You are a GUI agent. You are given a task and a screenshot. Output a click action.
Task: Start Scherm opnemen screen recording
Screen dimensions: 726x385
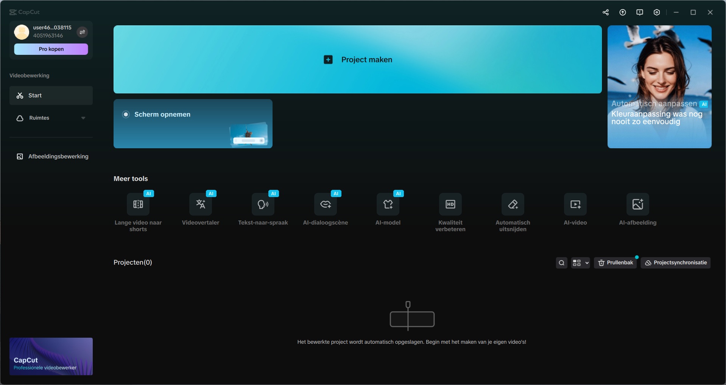pos(193,124)
